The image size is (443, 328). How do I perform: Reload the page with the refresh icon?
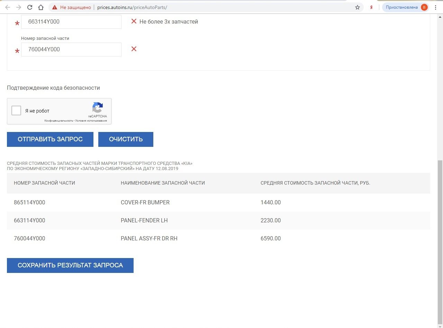click(x=30, y=7)
